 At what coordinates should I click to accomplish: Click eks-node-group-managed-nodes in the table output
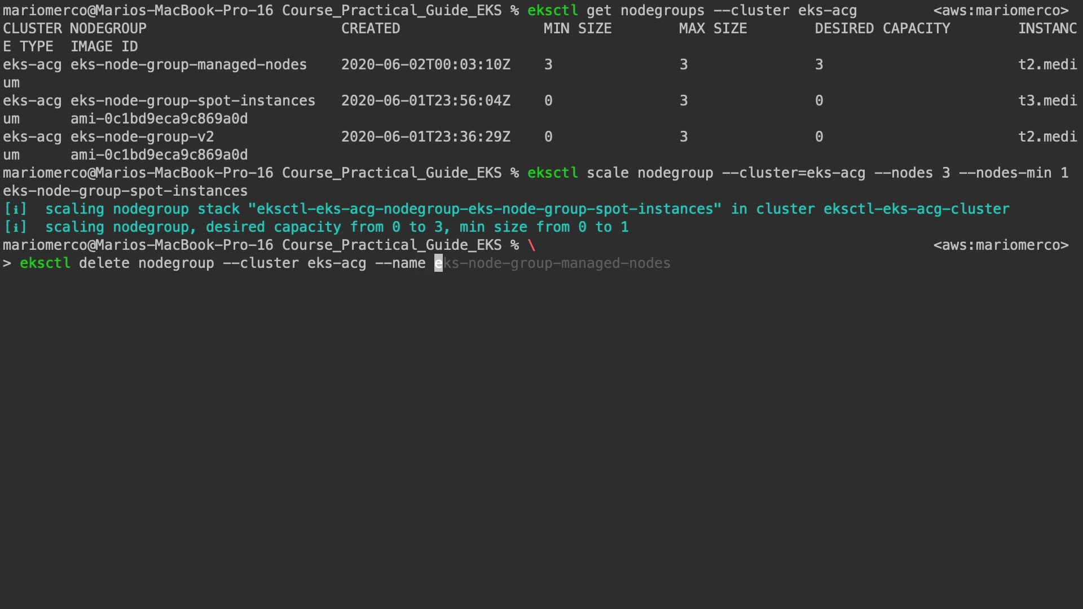tap(188, 65)
